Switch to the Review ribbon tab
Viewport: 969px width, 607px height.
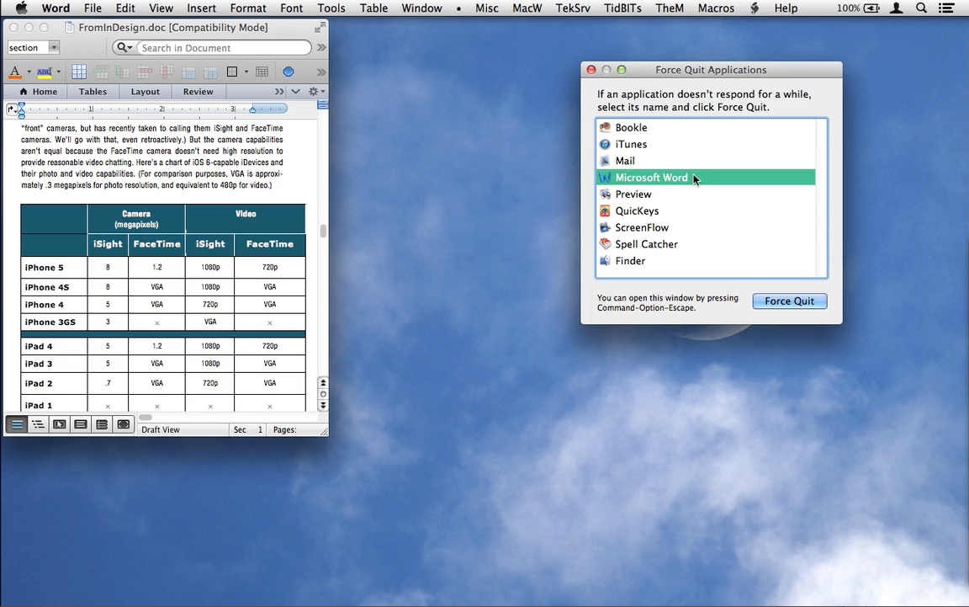click(x=198, y=92)
